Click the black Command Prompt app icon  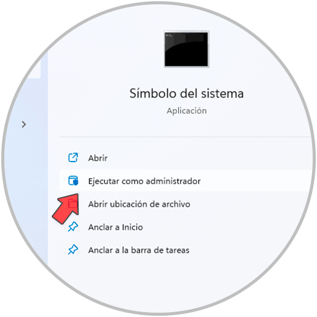[187, 49]
